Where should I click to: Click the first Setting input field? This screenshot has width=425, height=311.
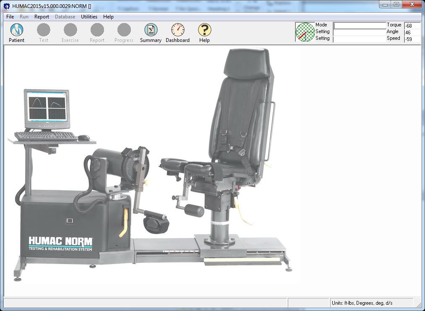359,31
